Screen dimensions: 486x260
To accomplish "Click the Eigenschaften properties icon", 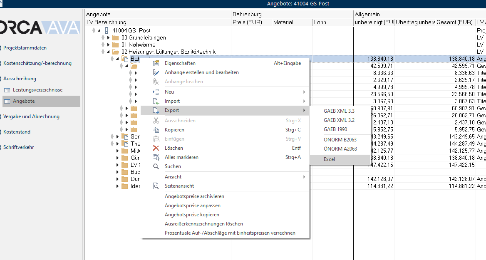I will pyautogui.click(x=156, y=63).
